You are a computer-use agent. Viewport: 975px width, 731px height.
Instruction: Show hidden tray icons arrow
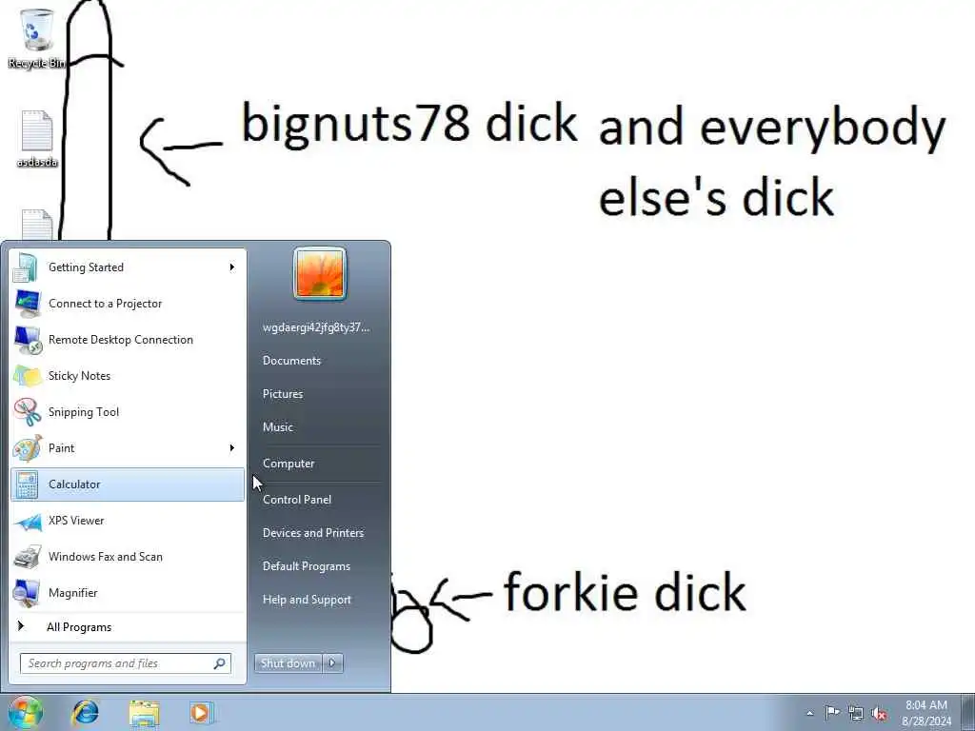[x=809, y=714]
